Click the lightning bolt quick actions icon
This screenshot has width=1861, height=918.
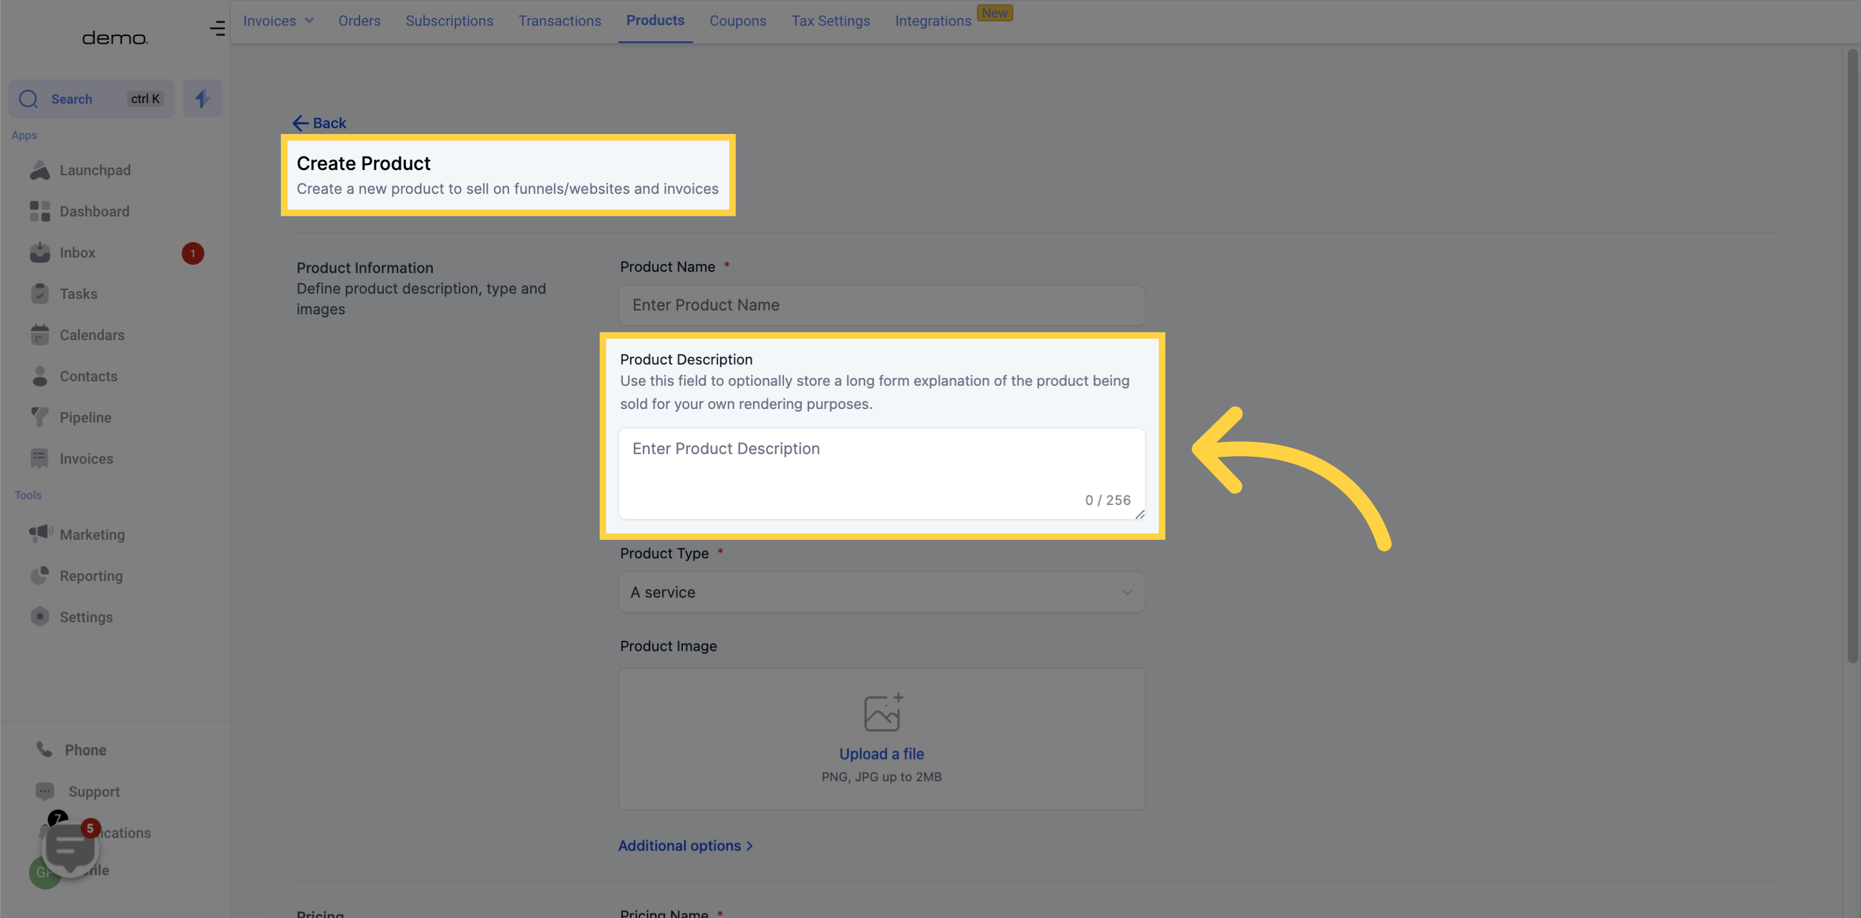202,99
